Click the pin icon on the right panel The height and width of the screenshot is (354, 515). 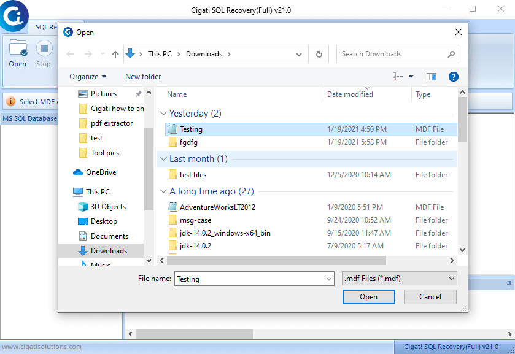coord(509,283)
